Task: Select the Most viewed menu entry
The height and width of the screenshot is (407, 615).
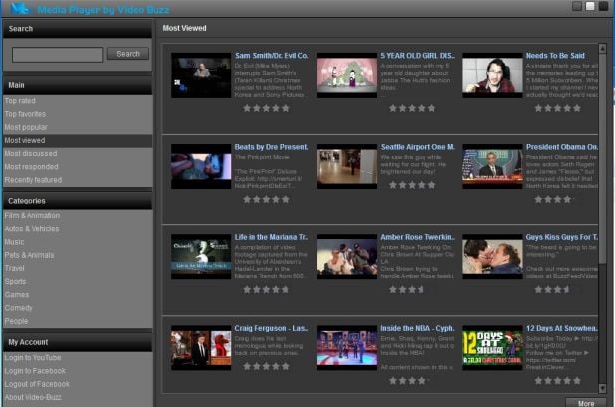Action: [x=78, y=140]
